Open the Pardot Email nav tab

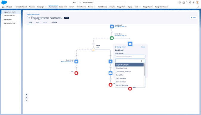pos(63,7)
